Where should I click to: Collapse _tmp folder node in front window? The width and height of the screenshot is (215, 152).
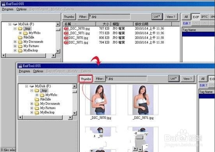tap(32, 90)
